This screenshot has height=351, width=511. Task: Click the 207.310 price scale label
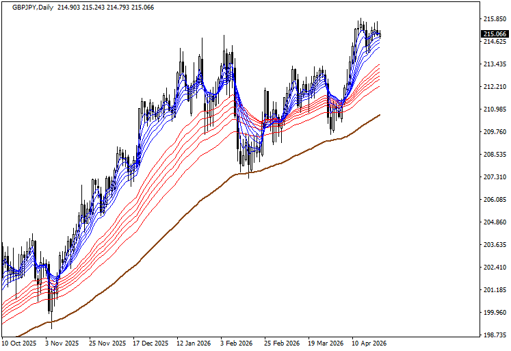[494, 177]
